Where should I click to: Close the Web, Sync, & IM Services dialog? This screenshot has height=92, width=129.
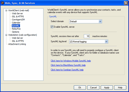click(126, 3)
